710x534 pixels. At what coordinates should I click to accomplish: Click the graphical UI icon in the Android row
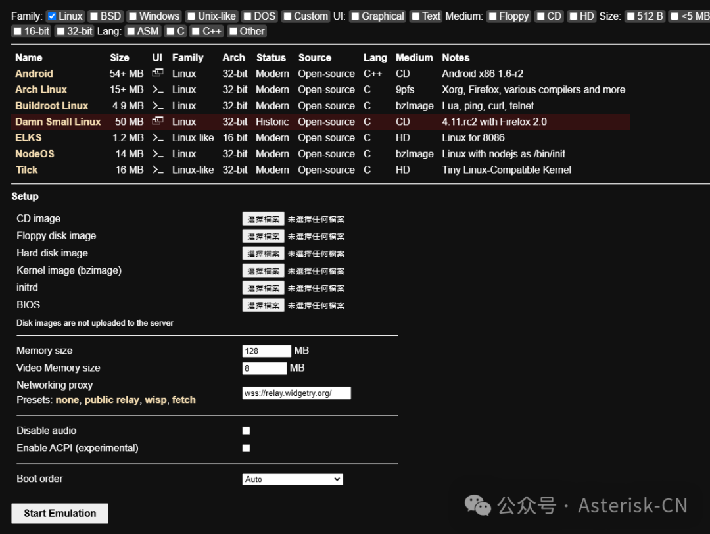click(x=158, y=72)
